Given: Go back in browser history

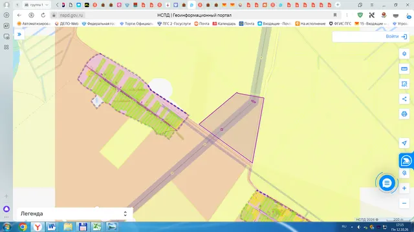Looking at the screenshot, I should click(19, 15).
